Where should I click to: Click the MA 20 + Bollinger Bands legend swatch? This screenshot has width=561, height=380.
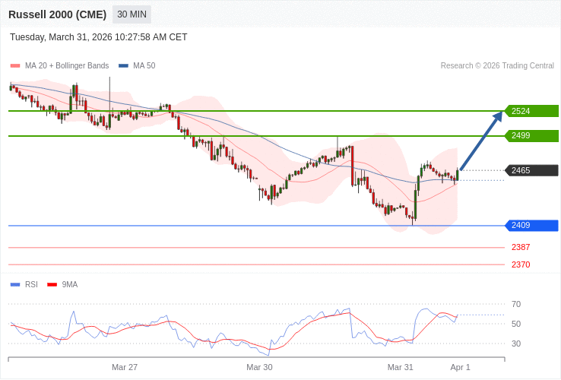tap(15, 66)
